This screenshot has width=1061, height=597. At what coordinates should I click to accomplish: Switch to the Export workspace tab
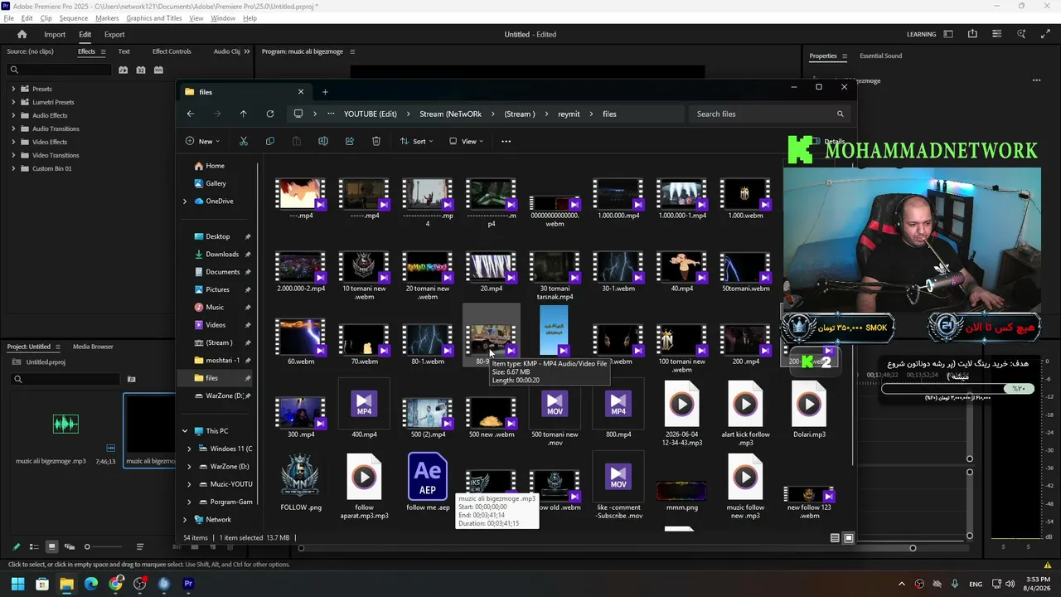tap(114, 34)
